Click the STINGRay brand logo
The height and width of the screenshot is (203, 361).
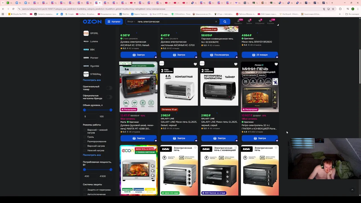pos(86,74)
